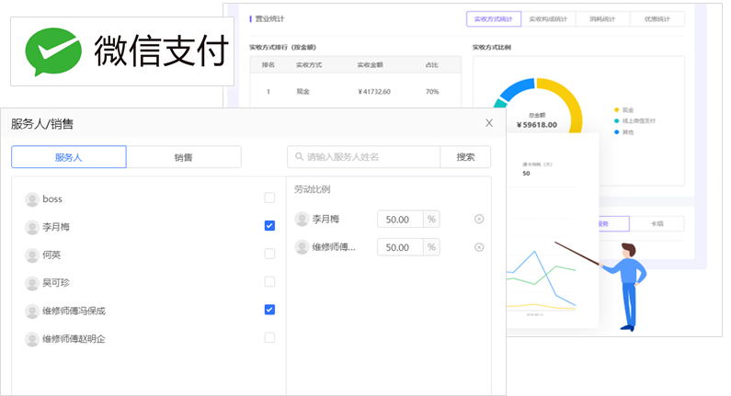Select the name 吴可珍 in staff list
Screen dimensions: 731x396
(56, 283)
